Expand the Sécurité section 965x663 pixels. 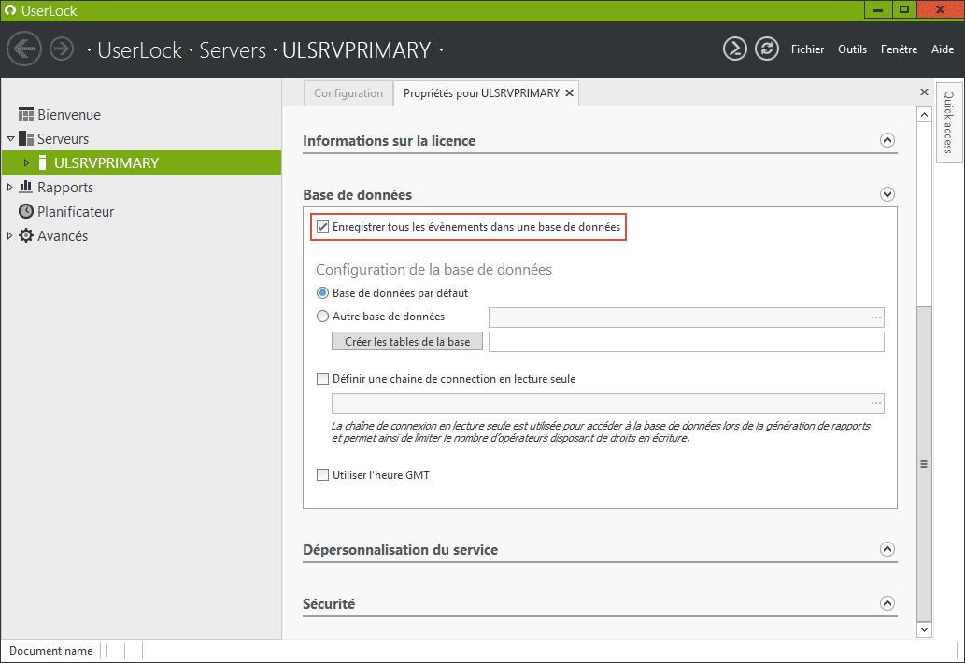click(887, 603)
